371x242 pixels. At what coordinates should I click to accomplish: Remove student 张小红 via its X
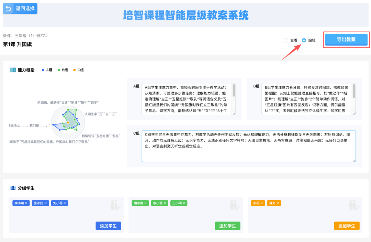[x=46, y=203]
